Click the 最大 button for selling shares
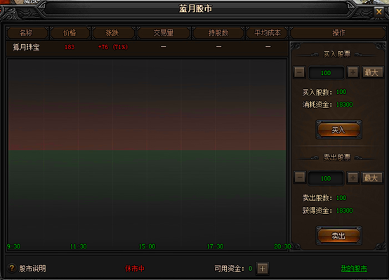This screenshot has width=389, height=280. 371,178
